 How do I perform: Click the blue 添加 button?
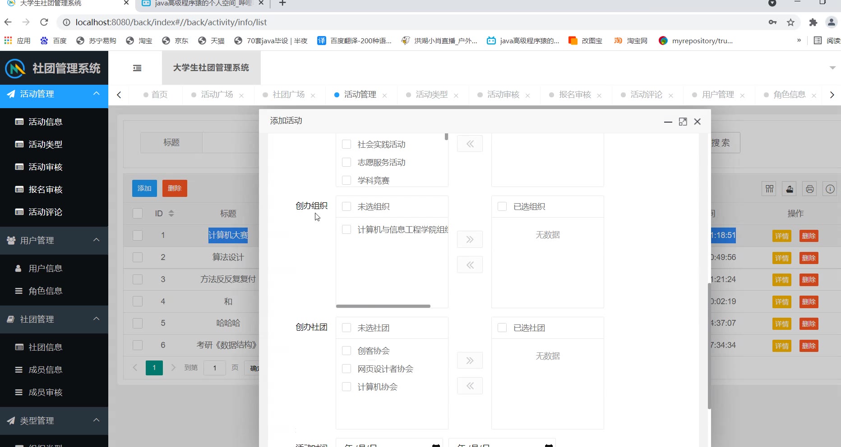[144, 188]
